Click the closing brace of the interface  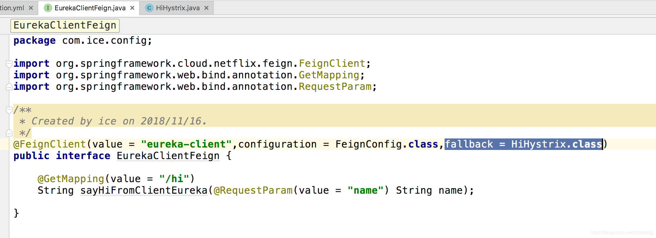[x=16, y=213]
